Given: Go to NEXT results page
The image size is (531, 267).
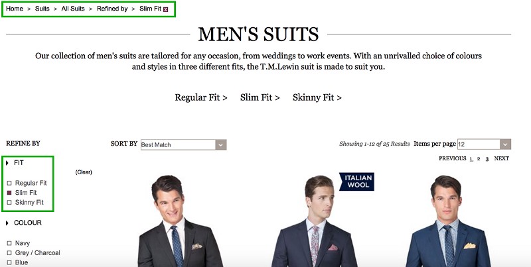Looking at the screenshot, I should 501,159.
